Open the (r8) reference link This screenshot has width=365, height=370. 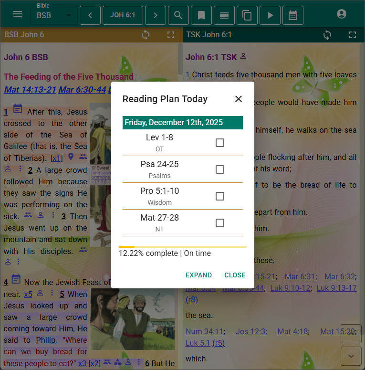point(192,300)
